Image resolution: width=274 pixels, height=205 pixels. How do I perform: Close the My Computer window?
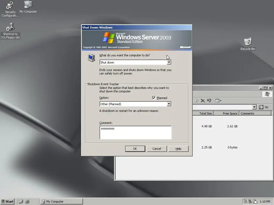[x=270, y=88]
